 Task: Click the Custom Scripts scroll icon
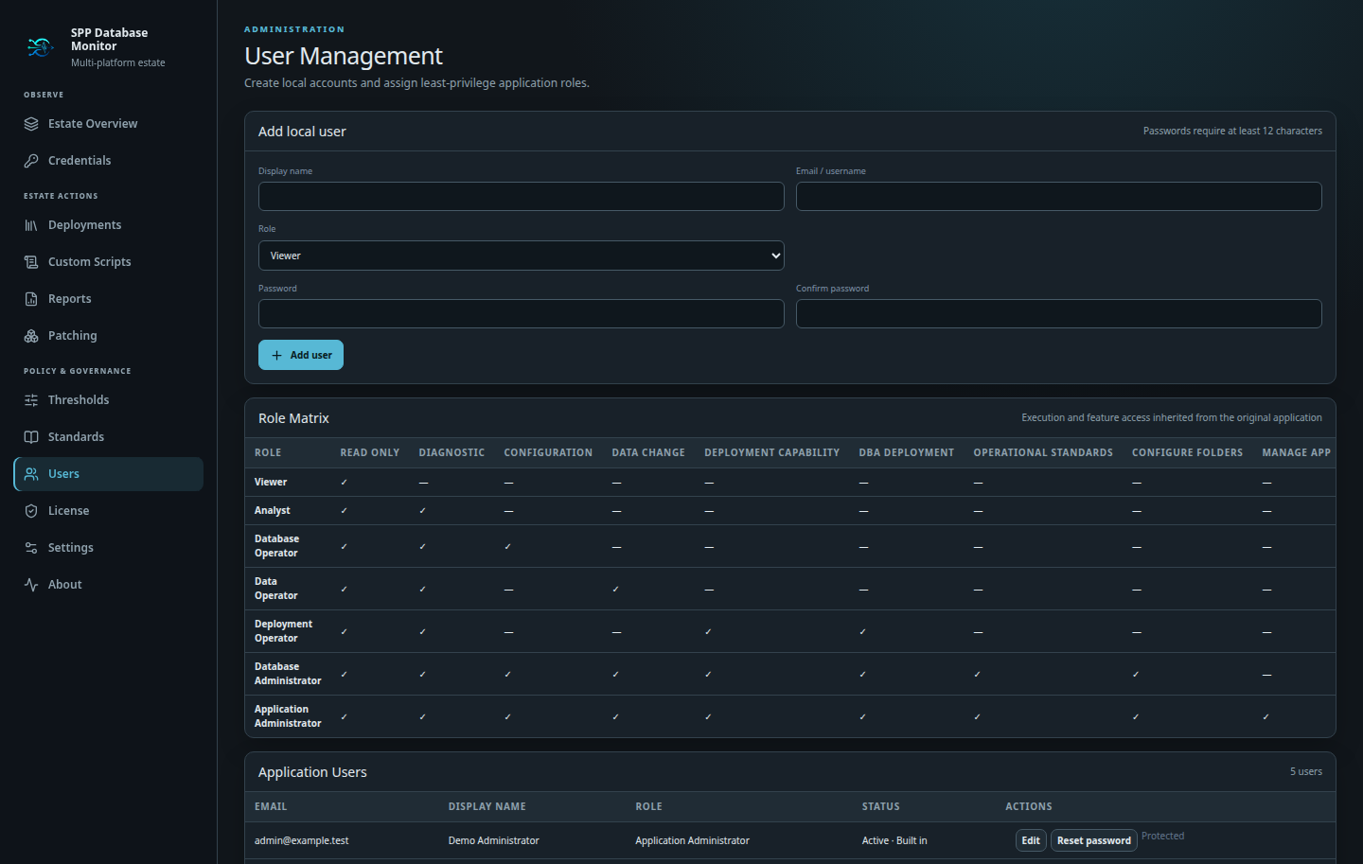pos(31,262)
